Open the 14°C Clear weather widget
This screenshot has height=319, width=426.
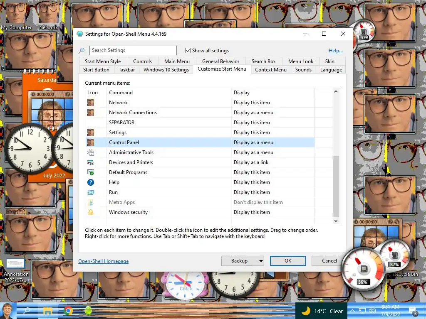[321, 311]
